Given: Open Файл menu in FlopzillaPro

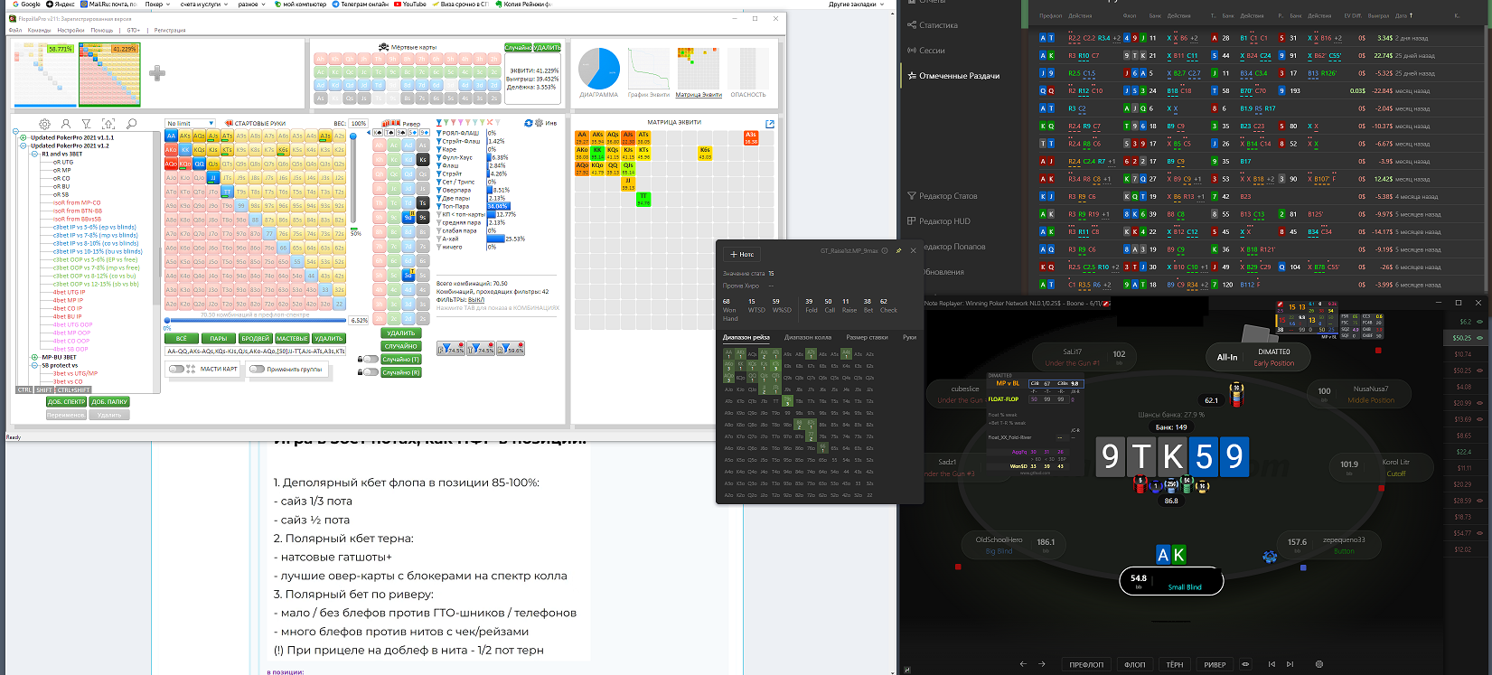Looking at the screenshot, I should [15, 30].
